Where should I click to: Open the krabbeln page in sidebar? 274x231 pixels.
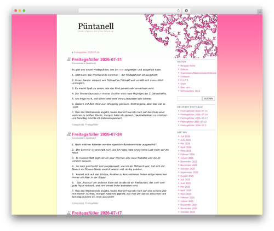point(185,76)
